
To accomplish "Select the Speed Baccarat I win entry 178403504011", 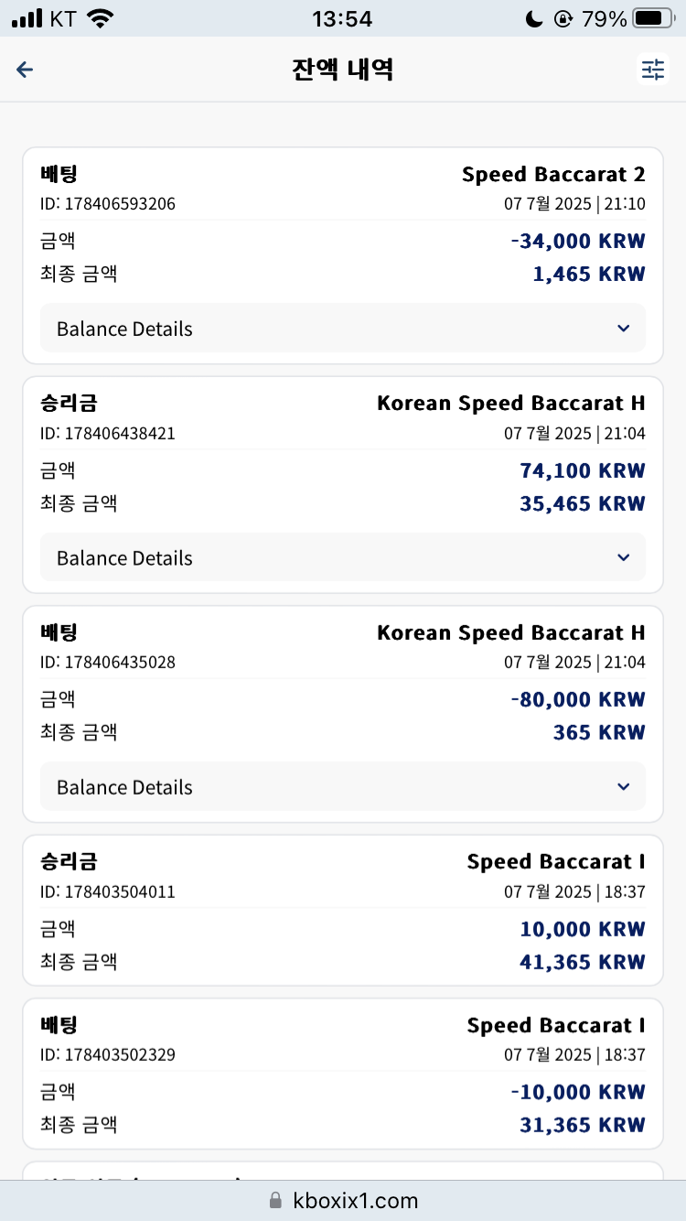I will point(343,911).
